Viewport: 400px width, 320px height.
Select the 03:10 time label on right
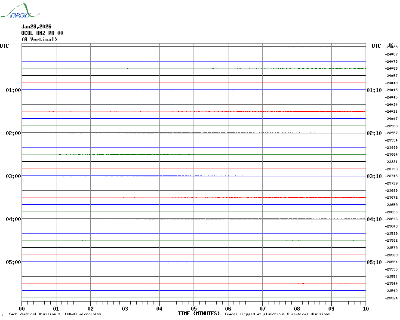pyautogui.click(x=374, y=176)
